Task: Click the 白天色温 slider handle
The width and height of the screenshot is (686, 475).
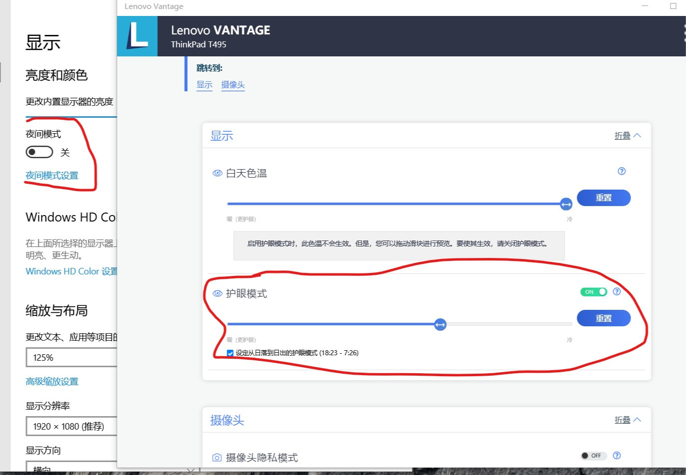Action: tap(566, 204)
